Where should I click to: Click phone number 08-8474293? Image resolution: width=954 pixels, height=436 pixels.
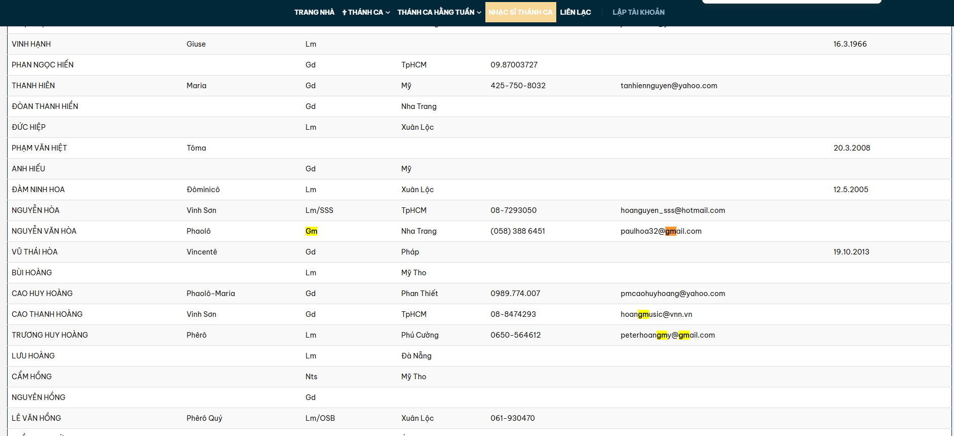(x=513, y=314)
